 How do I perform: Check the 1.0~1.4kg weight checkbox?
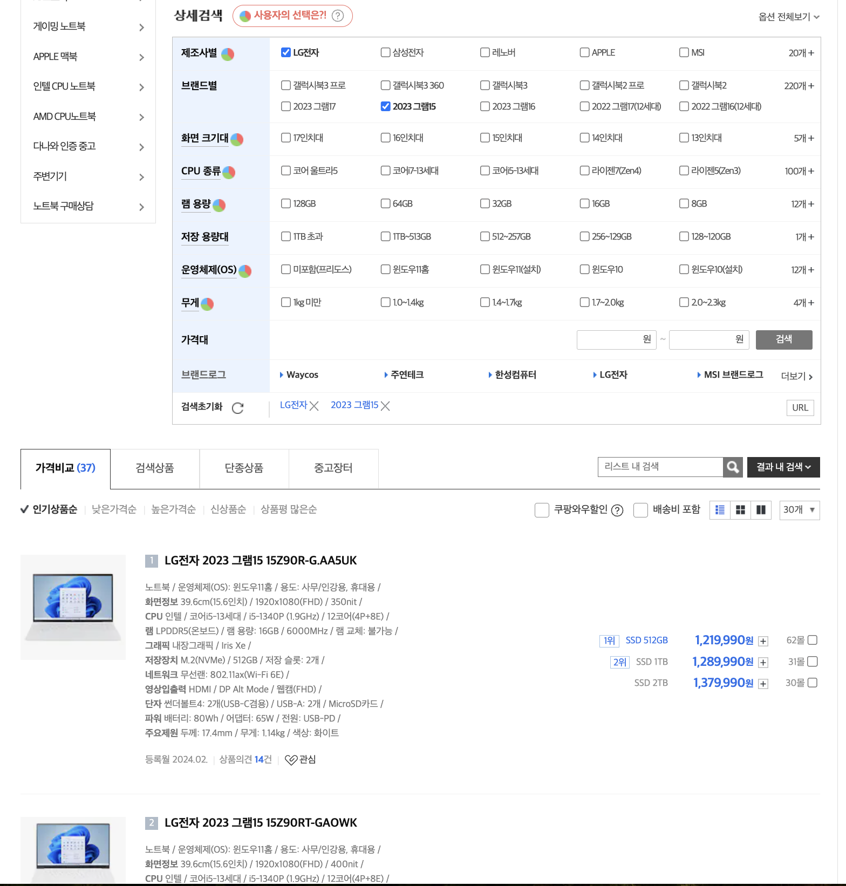385,302
